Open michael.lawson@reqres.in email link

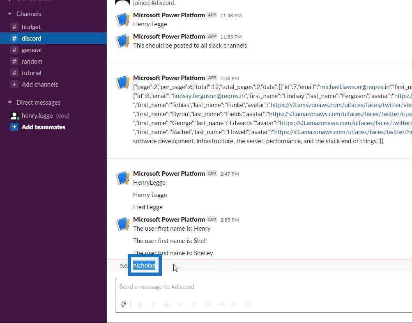(355, 87)
